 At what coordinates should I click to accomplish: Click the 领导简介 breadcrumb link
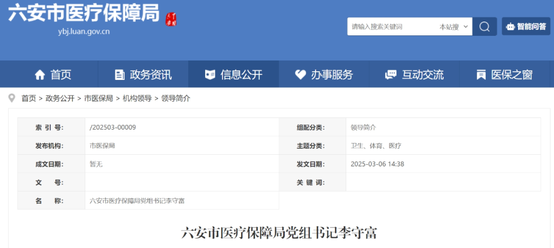[x=176, y=98]
